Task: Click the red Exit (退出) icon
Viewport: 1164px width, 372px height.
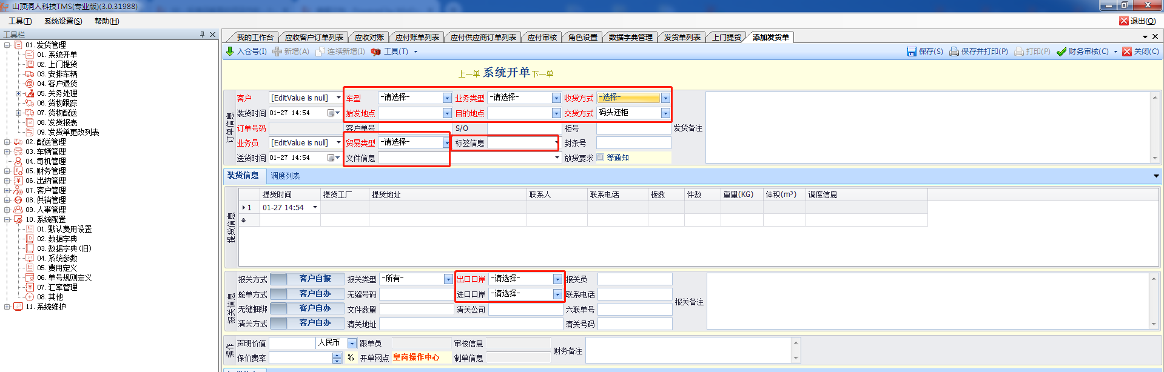Action: [x=1124, y=21]
